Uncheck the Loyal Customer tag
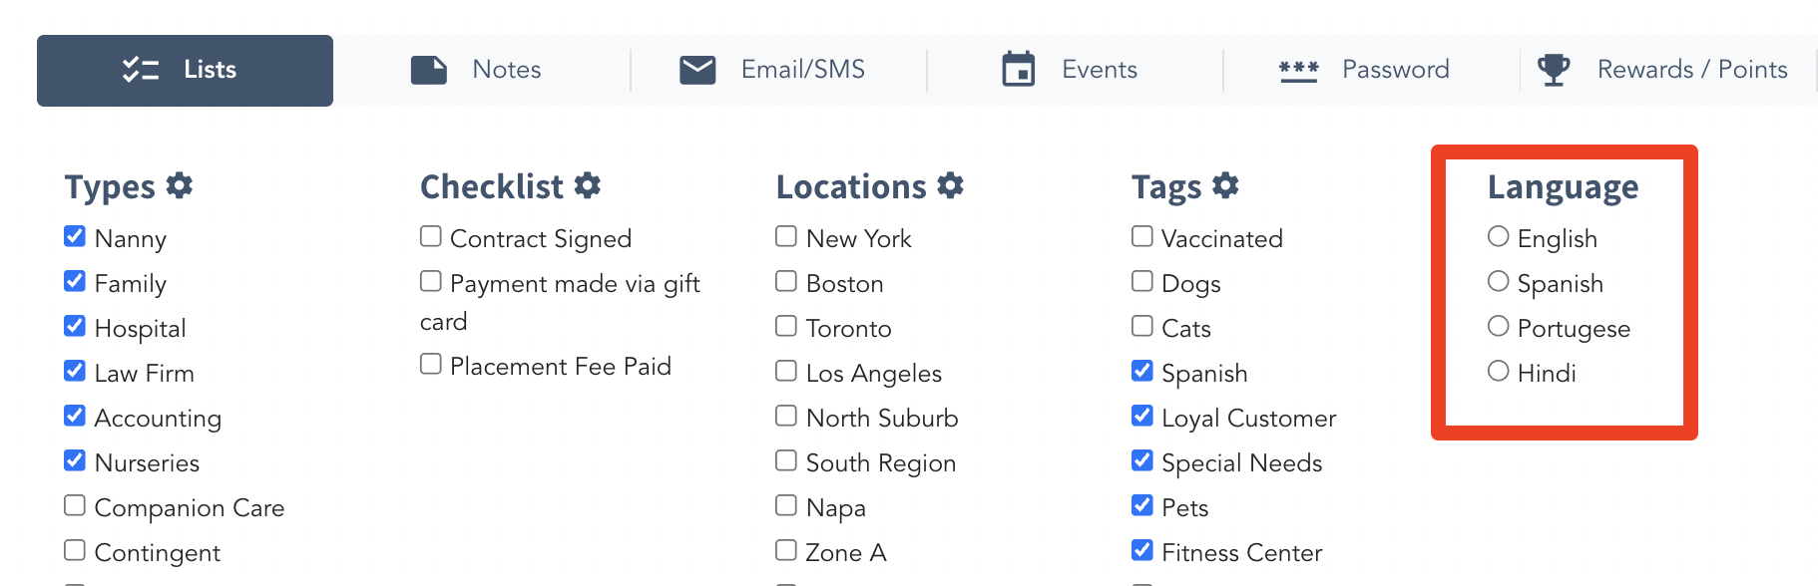1818x586 pixels. coord(1142,416)
